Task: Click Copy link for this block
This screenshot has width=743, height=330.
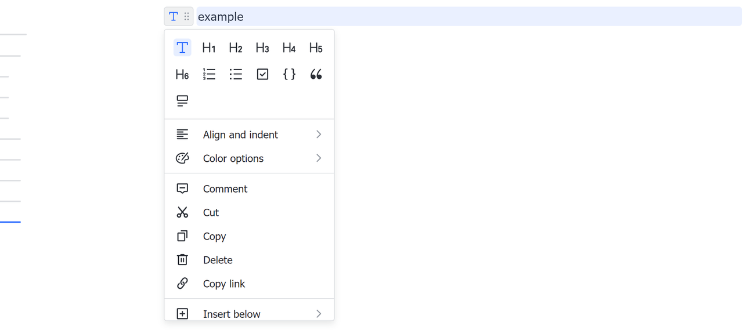Action: tap(224, 284)
